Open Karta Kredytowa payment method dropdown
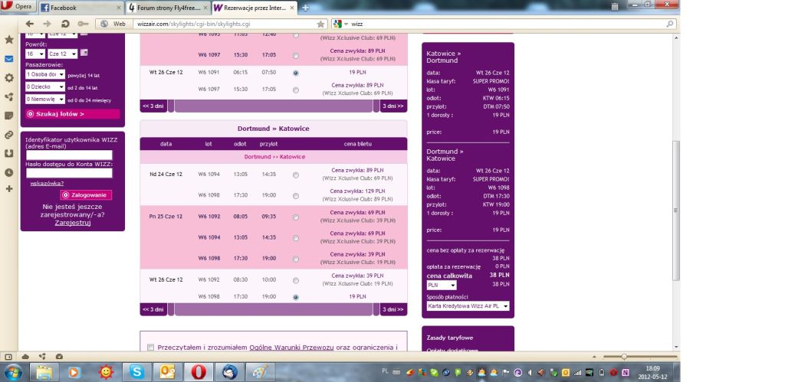Screen dimensions: 785x382 click(x=468, y=306)
